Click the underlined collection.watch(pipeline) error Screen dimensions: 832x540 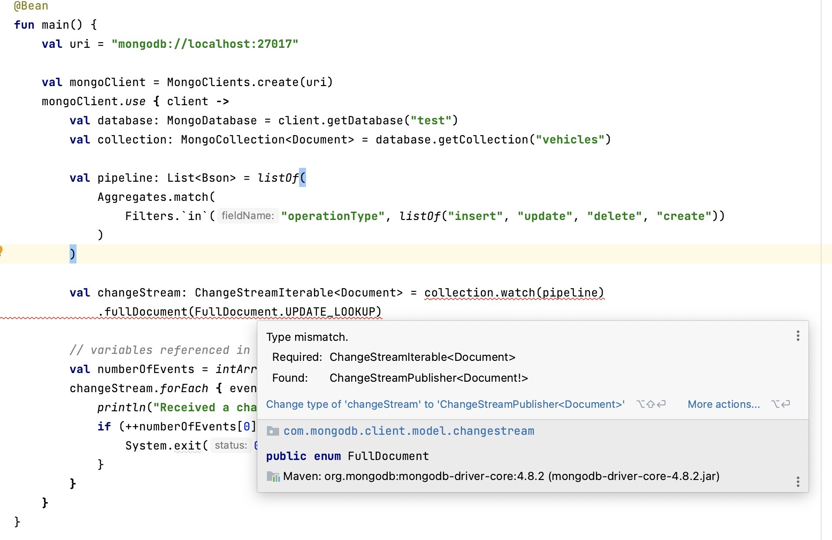coord(514,293)
